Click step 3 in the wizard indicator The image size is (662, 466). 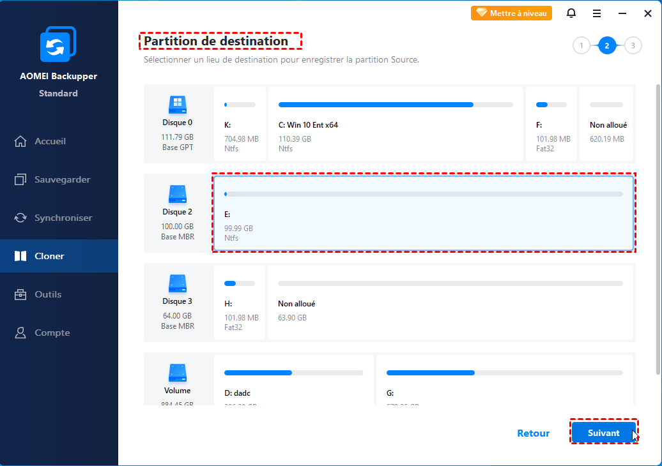pos(633,45)
